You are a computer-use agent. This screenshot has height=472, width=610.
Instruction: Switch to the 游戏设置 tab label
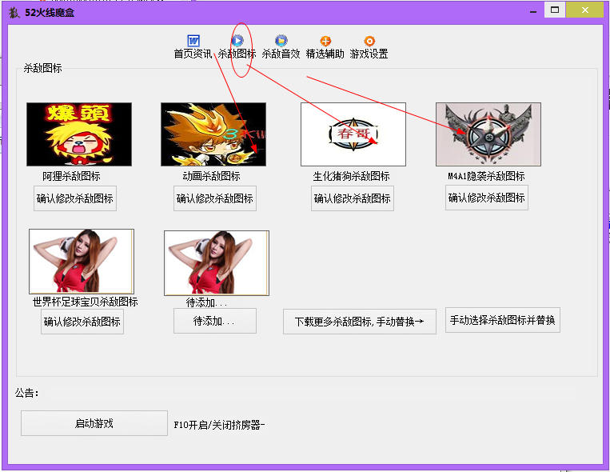[x=369, y=54]
